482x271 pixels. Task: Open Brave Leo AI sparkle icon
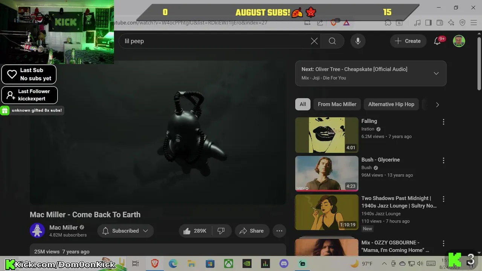(451, 23)
